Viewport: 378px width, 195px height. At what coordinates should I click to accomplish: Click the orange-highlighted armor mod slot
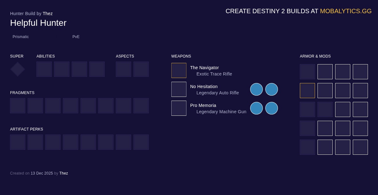point(307,91)
